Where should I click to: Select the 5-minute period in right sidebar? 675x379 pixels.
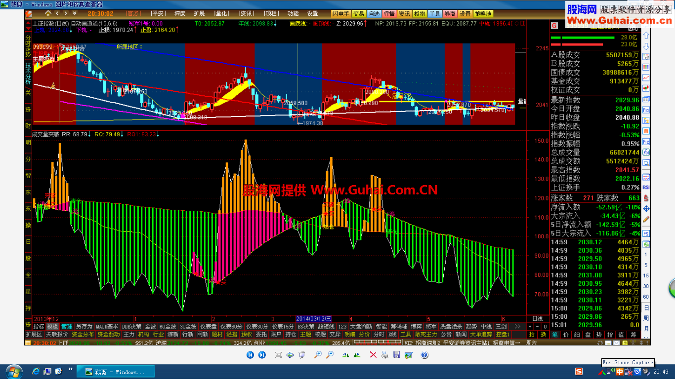(646, 265)
